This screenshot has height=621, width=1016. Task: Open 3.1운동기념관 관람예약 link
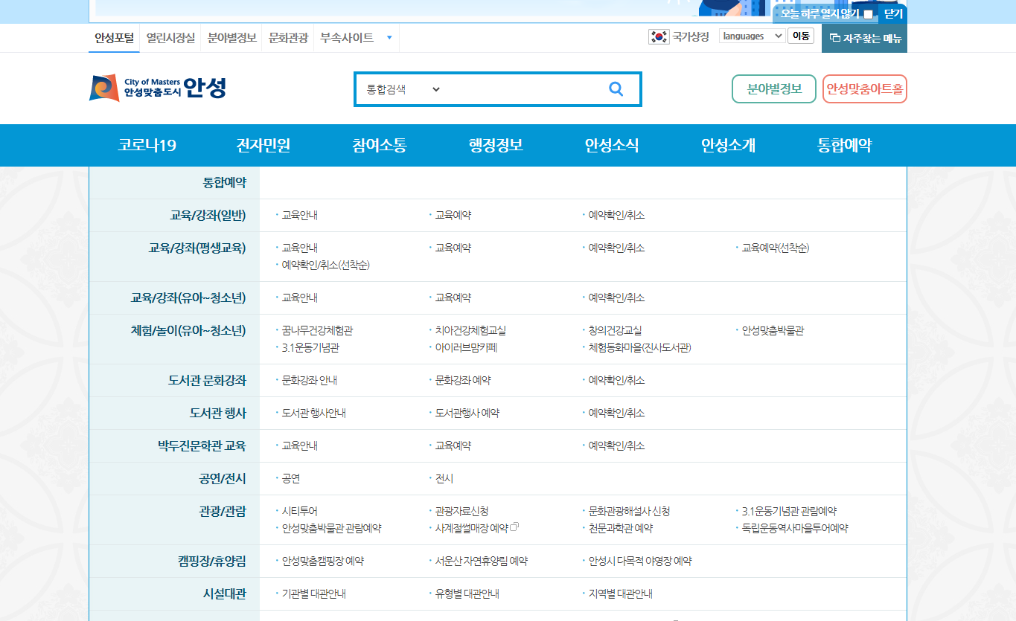pos(790,511)
